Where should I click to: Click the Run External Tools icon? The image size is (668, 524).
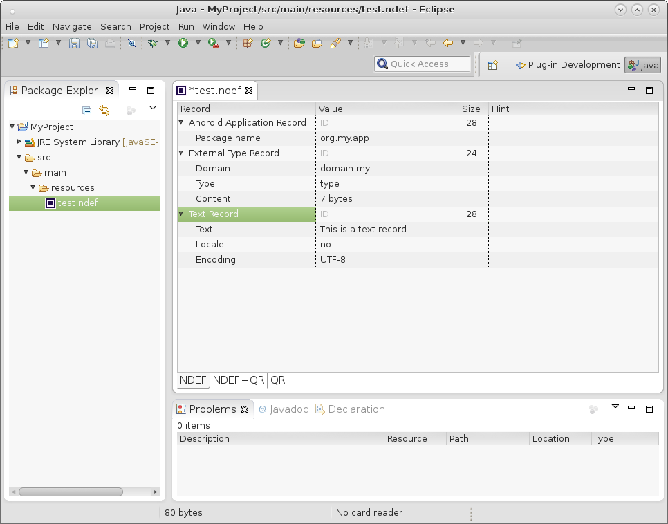[214, 43]
